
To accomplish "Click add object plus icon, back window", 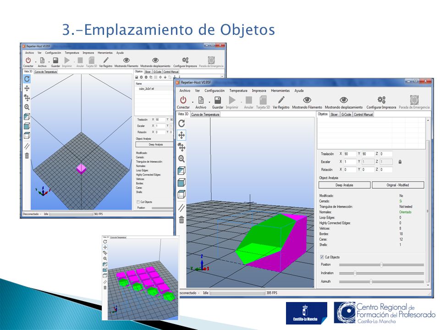I will coord(141,77).
